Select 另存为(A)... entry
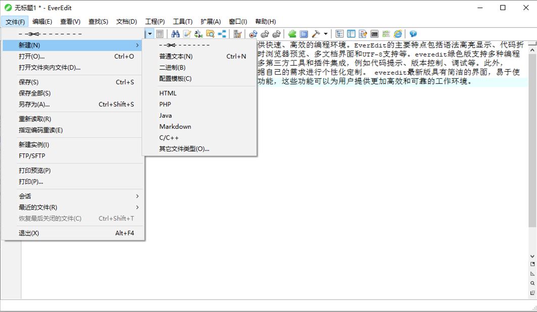Screen dimensions: 537x312 (72, 105)
